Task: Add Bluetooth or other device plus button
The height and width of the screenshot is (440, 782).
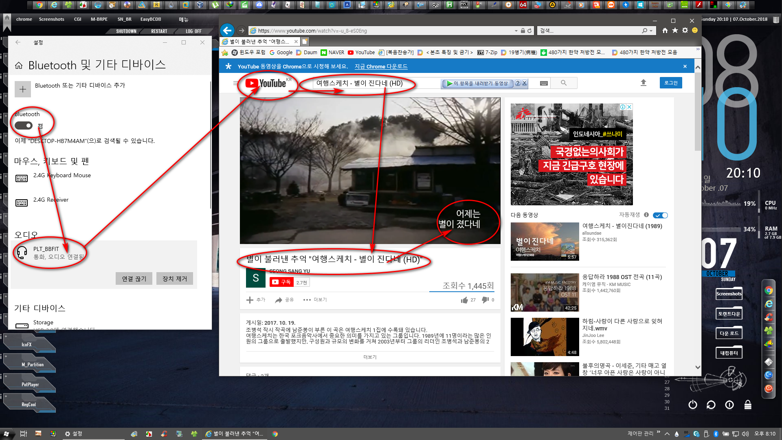Action: click(x=23, y=89)
